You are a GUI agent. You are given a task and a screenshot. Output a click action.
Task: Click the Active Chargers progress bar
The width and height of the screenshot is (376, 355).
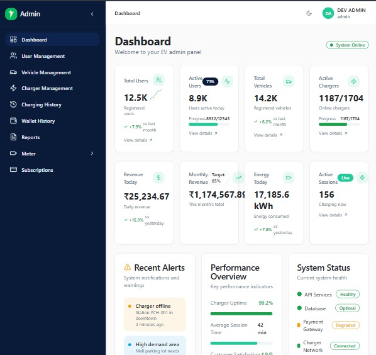pyautogui.click(x=339, y=125)
